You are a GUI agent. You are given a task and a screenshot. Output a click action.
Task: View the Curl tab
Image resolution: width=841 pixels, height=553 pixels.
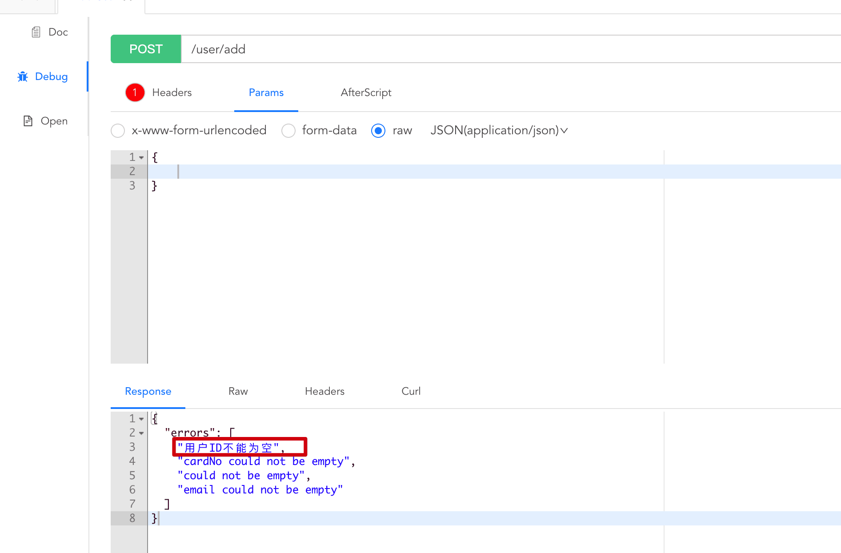click(411, 391)
